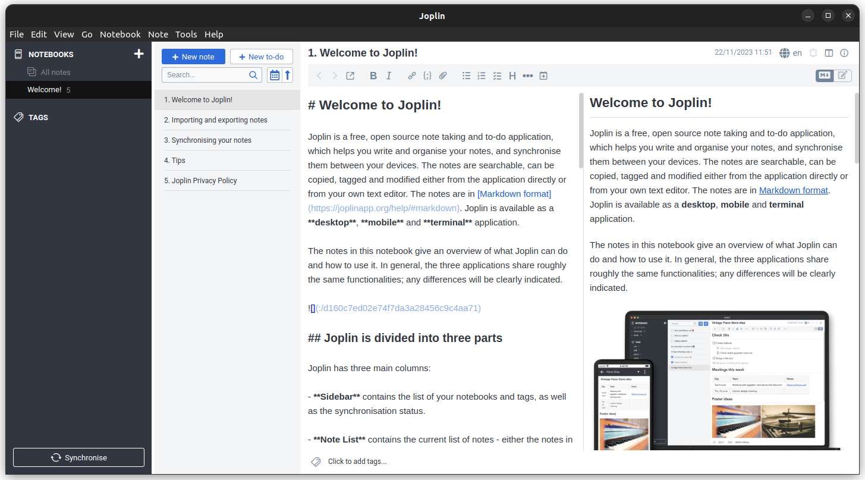
Task: Insert a bulleted list
Action: click(x=467, y=76)
